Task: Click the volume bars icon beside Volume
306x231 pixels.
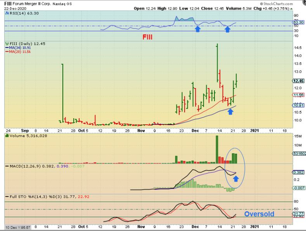Action: coord(7,136)
